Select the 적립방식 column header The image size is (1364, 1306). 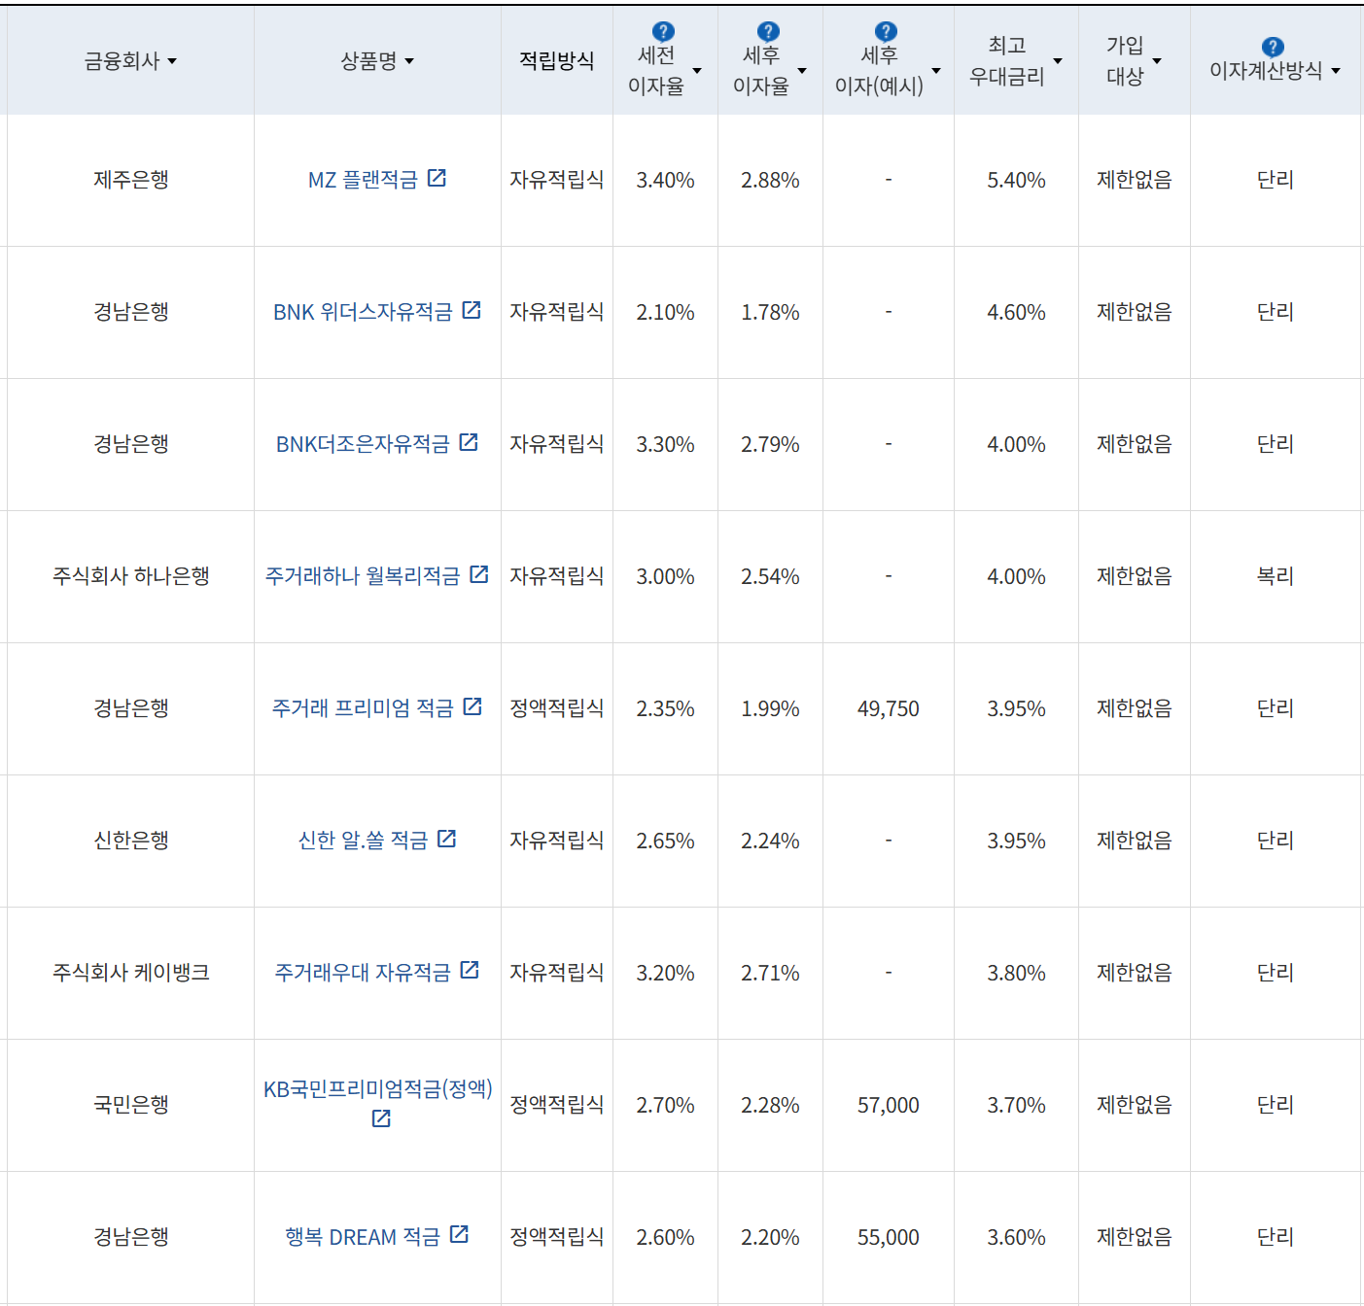point(555,60)
